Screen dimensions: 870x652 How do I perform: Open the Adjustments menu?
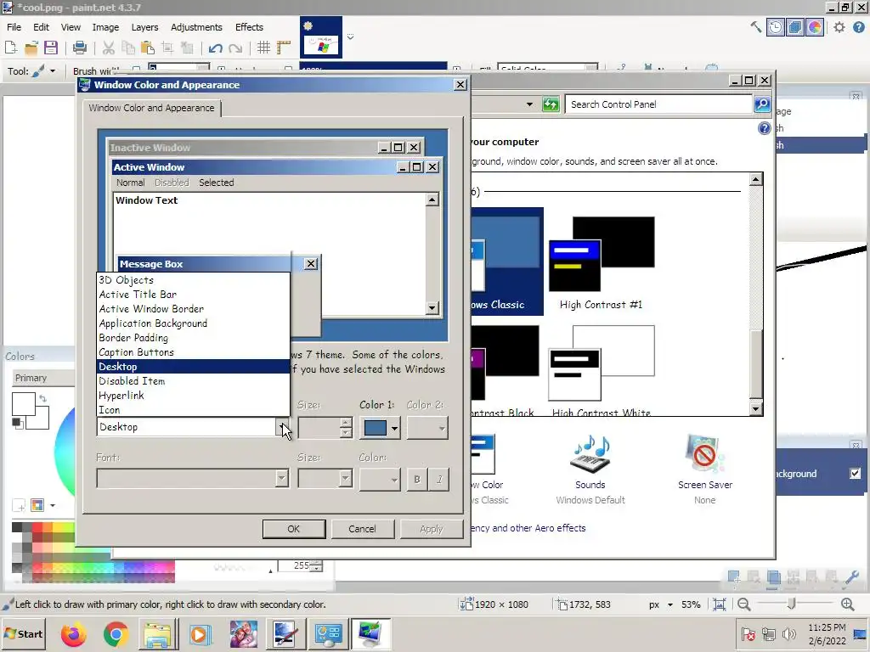point(196,27)
